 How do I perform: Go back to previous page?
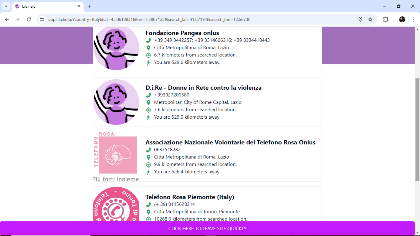pyautogui.click(x=7, y=19)
